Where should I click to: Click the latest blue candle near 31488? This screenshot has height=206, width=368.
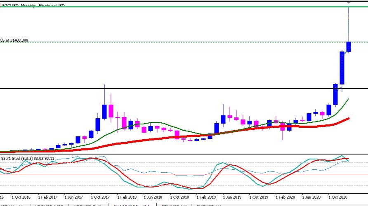[x=349, y=47]
